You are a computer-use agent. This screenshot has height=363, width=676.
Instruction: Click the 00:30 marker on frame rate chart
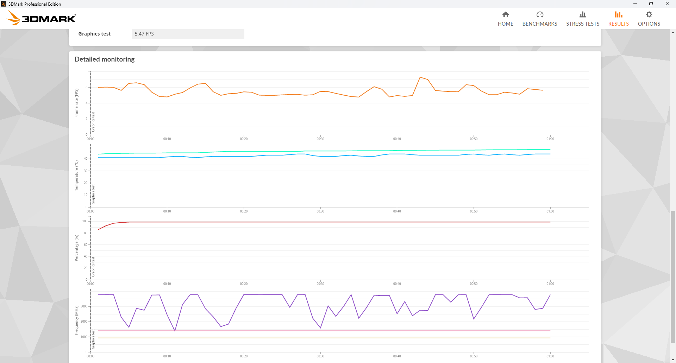click(x=320, y=139)
